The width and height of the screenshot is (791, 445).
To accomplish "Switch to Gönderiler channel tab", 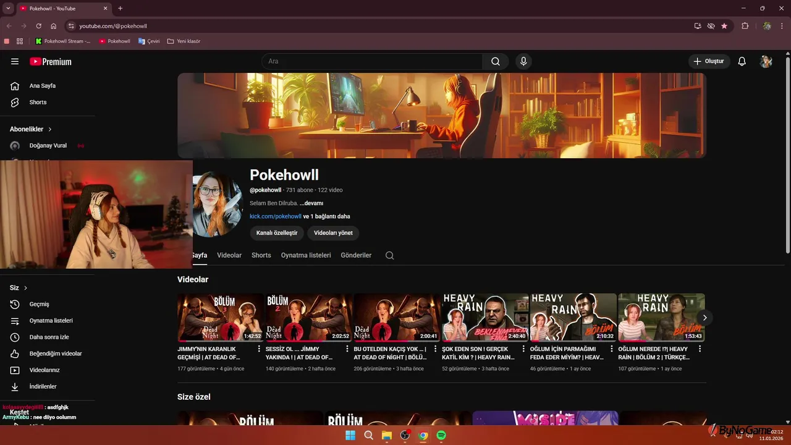I will 356,255.
